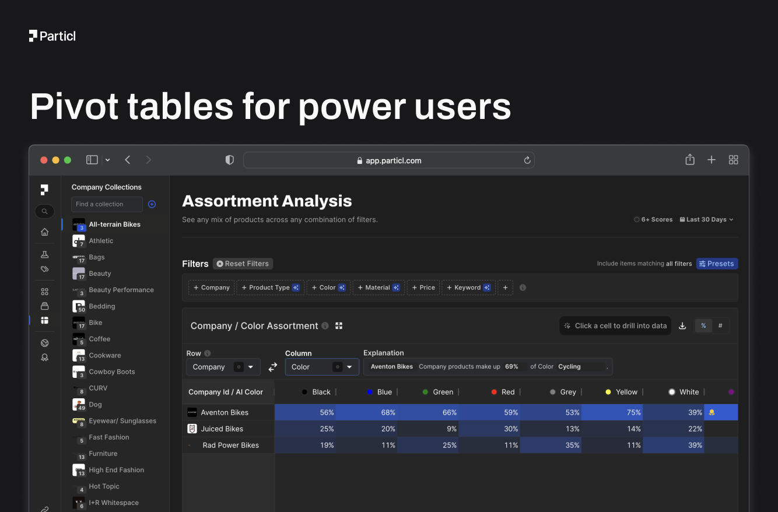778x512 pixels.
Task: Click the Yellow color column header
Action: (x=622, y=392)
